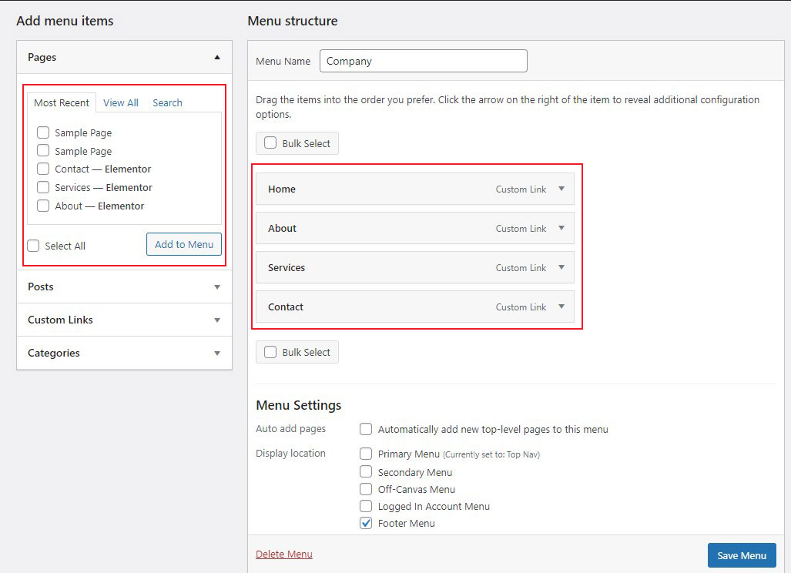This screenshot has width=791, height=573.
Task: Tick the Services — Elementor page checkbox
Action: [x=43, y=187]
